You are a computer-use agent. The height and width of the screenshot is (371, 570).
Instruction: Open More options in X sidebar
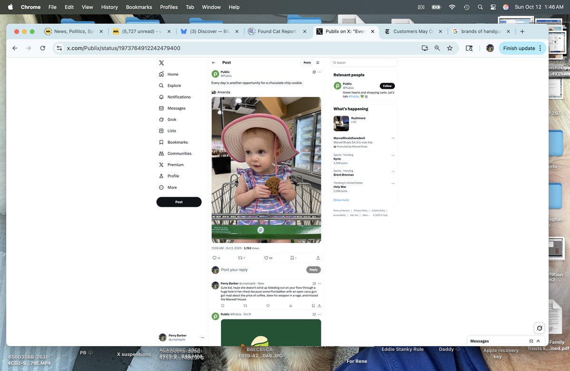pos(168,187)
